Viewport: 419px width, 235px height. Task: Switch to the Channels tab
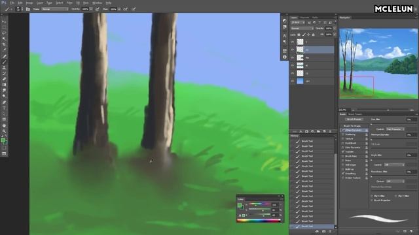[304, 18]
